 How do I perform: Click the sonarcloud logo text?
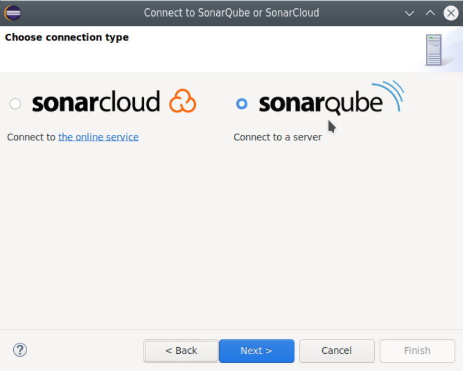pyautogui.click(x=96, y=103)
